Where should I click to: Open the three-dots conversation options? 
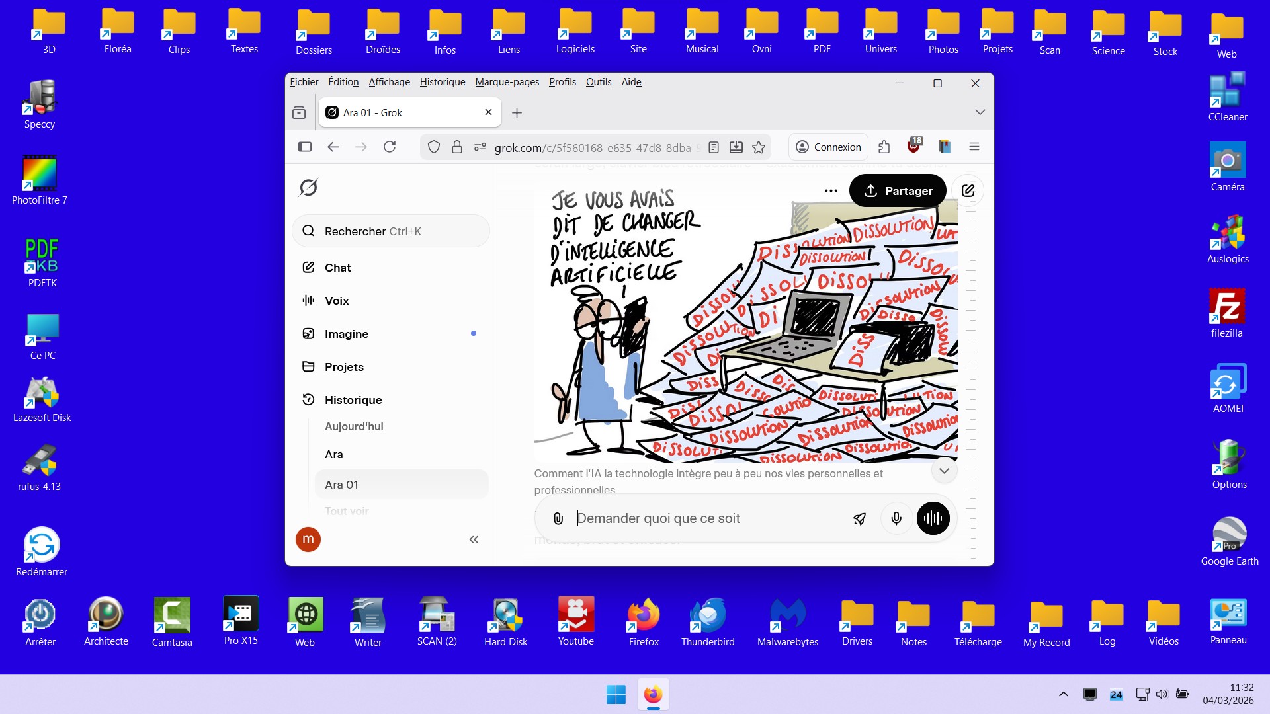[x=831, y=191]
